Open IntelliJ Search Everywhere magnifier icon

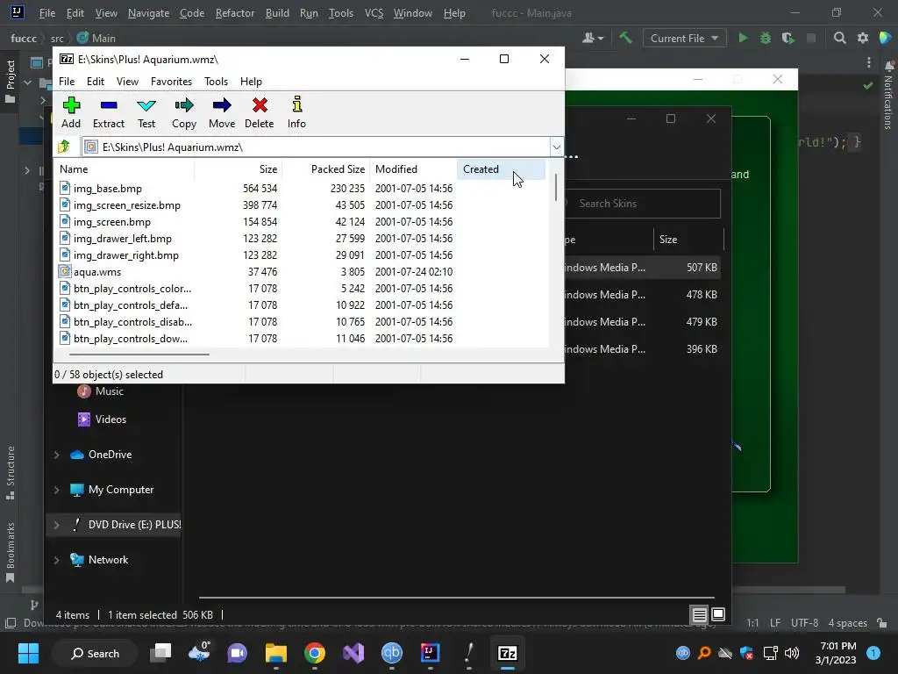click(x=839, y=39)
